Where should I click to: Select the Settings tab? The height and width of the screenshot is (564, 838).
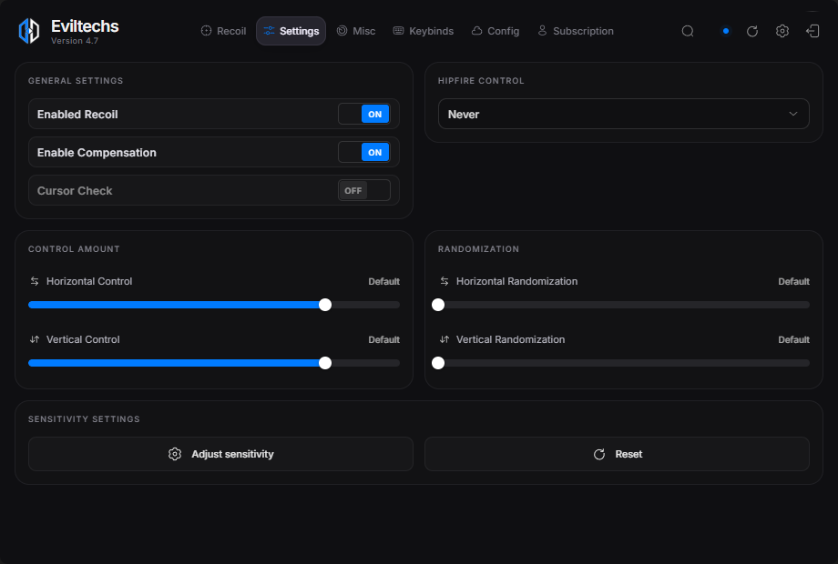[291, 31]
